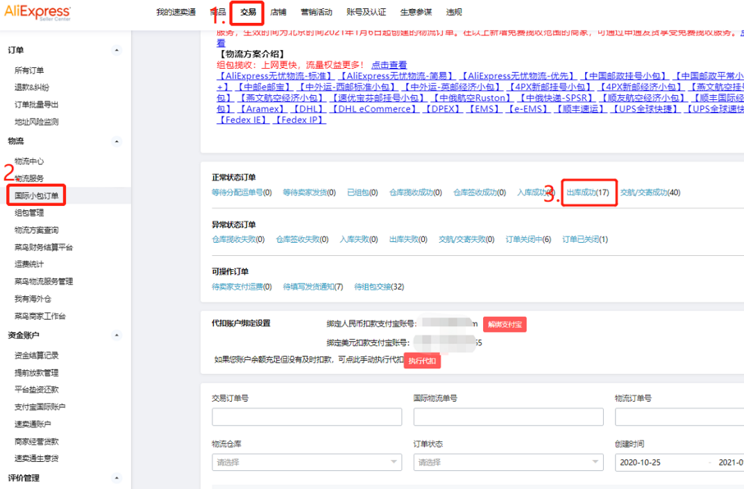Open the Fedex IP link

tap(300, 119)
